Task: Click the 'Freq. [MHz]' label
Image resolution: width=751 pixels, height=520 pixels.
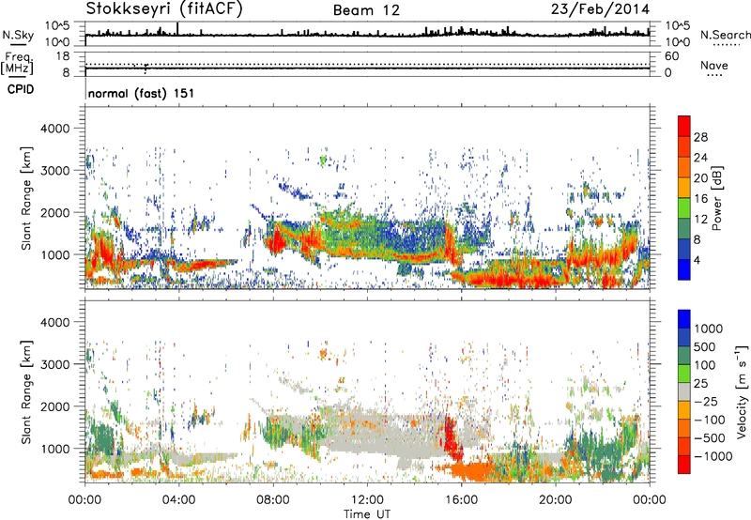Action: click(18, 63)
